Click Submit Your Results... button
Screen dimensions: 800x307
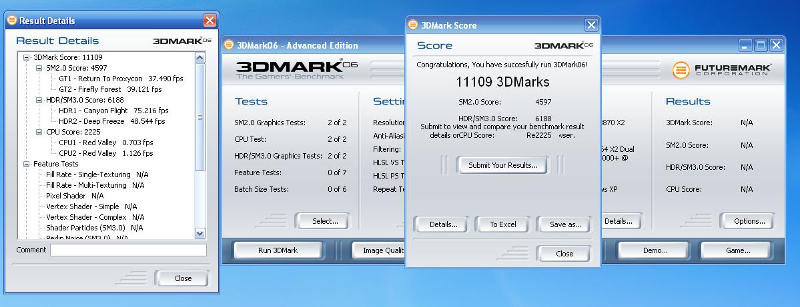coord(502,165)
